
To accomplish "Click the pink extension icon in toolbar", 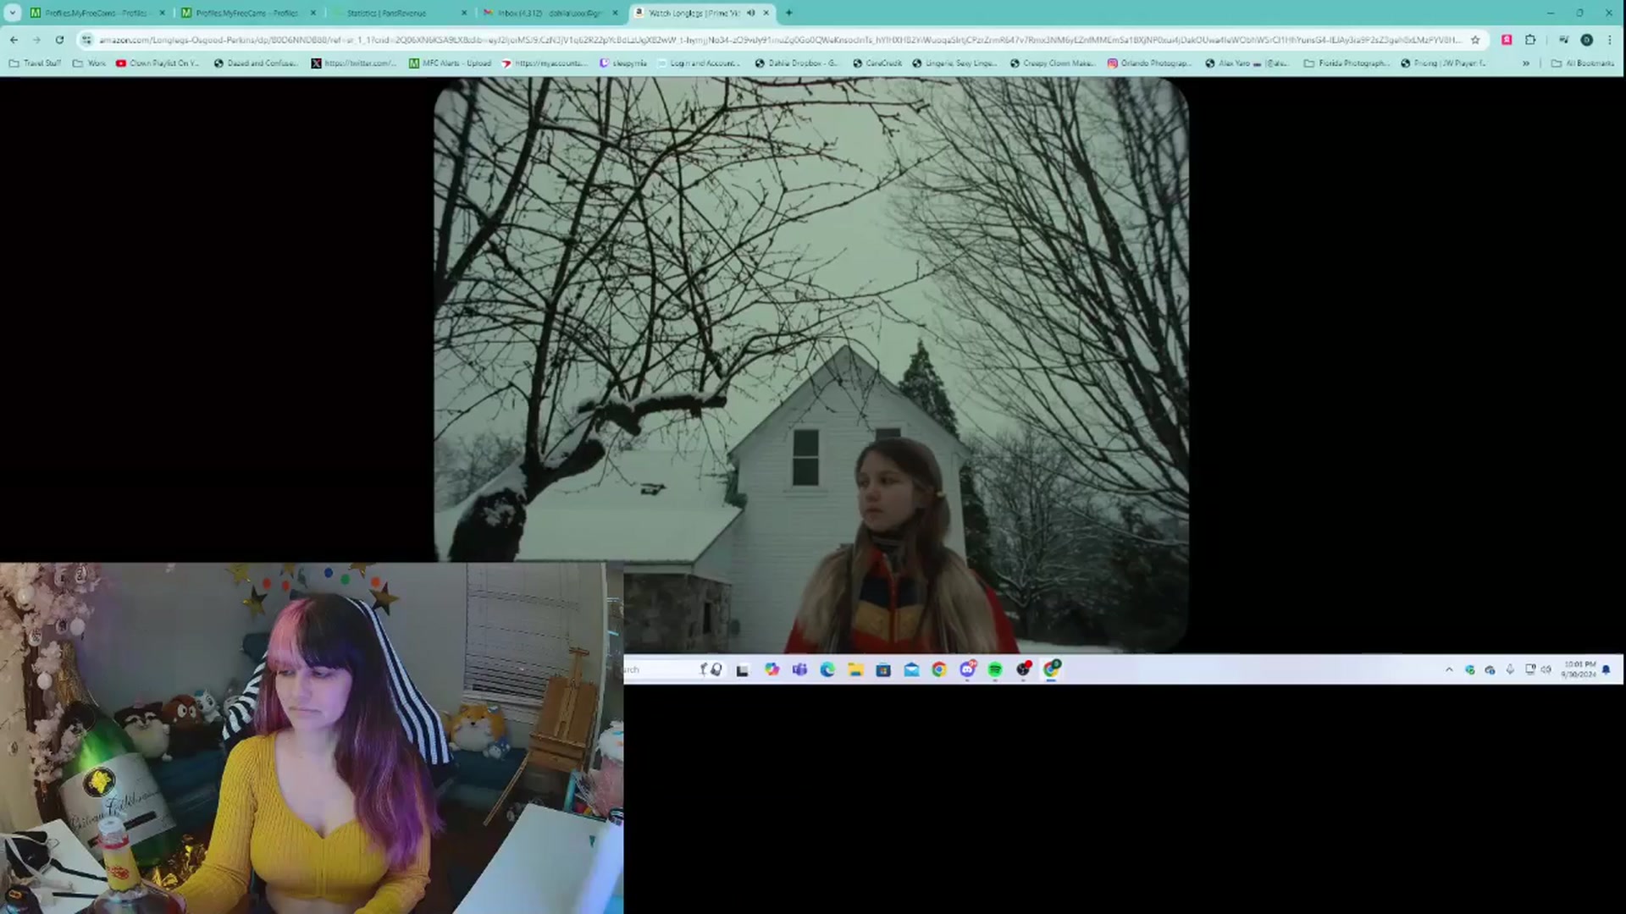I will pos(1507,40).
